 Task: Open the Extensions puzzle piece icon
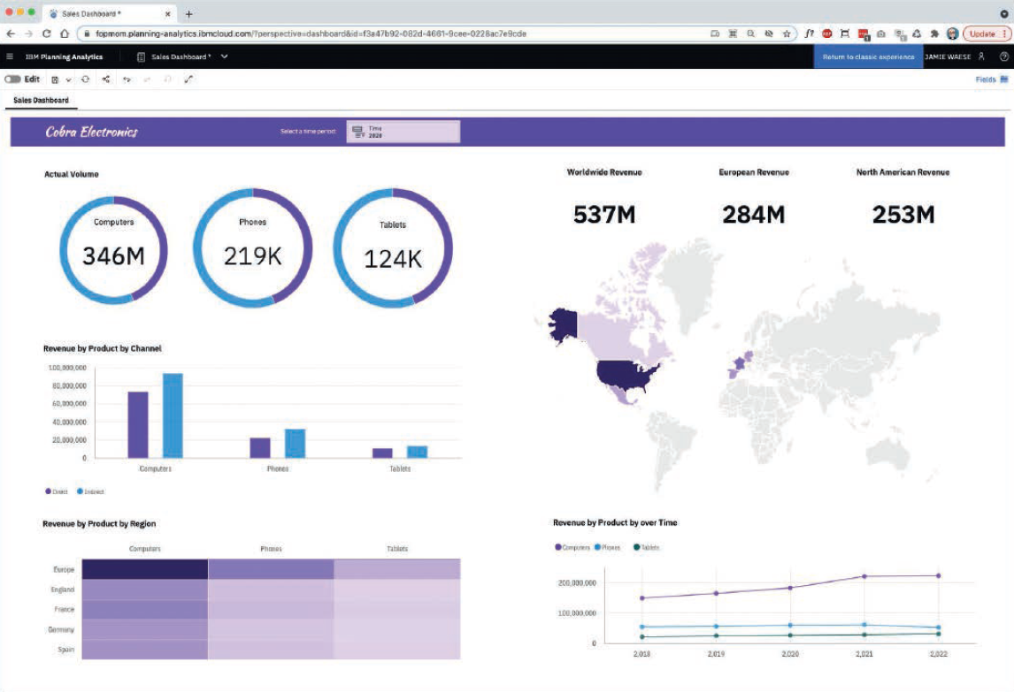click(x=933, y=34)
